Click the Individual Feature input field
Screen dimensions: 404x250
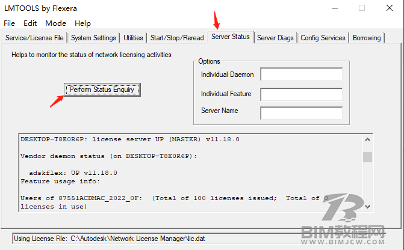click(302, 94)
